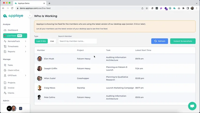Click the Clients sidebar icon
Viewport: 200px width, 113px height.
[x=5, y=93]
